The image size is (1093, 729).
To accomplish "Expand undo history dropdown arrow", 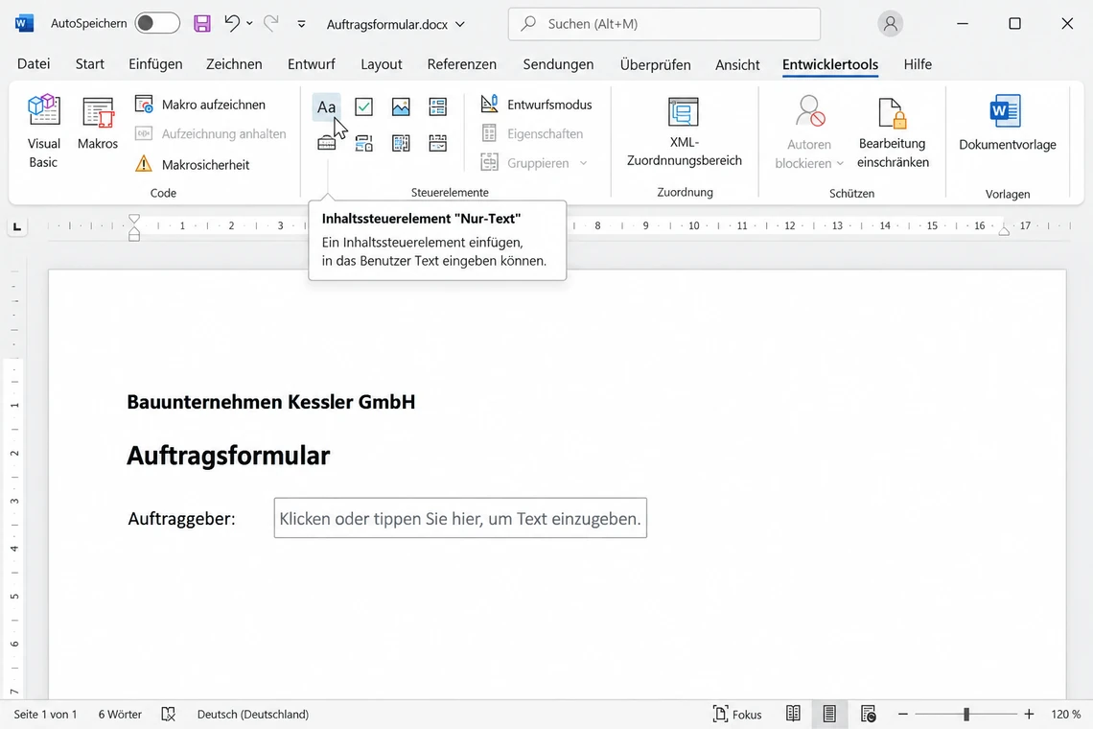I will click(x=249, y=23).
